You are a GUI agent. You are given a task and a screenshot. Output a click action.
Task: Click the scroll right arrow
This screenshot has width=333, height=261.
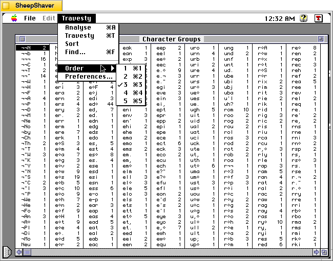pos(317,252)
